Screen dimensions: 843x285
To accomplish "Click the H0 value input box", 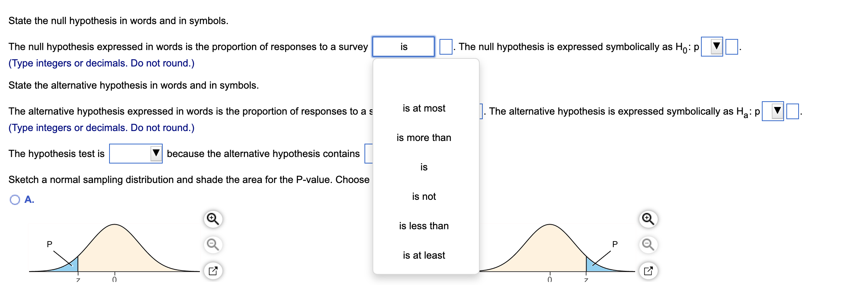I will [x=732, y=47].
